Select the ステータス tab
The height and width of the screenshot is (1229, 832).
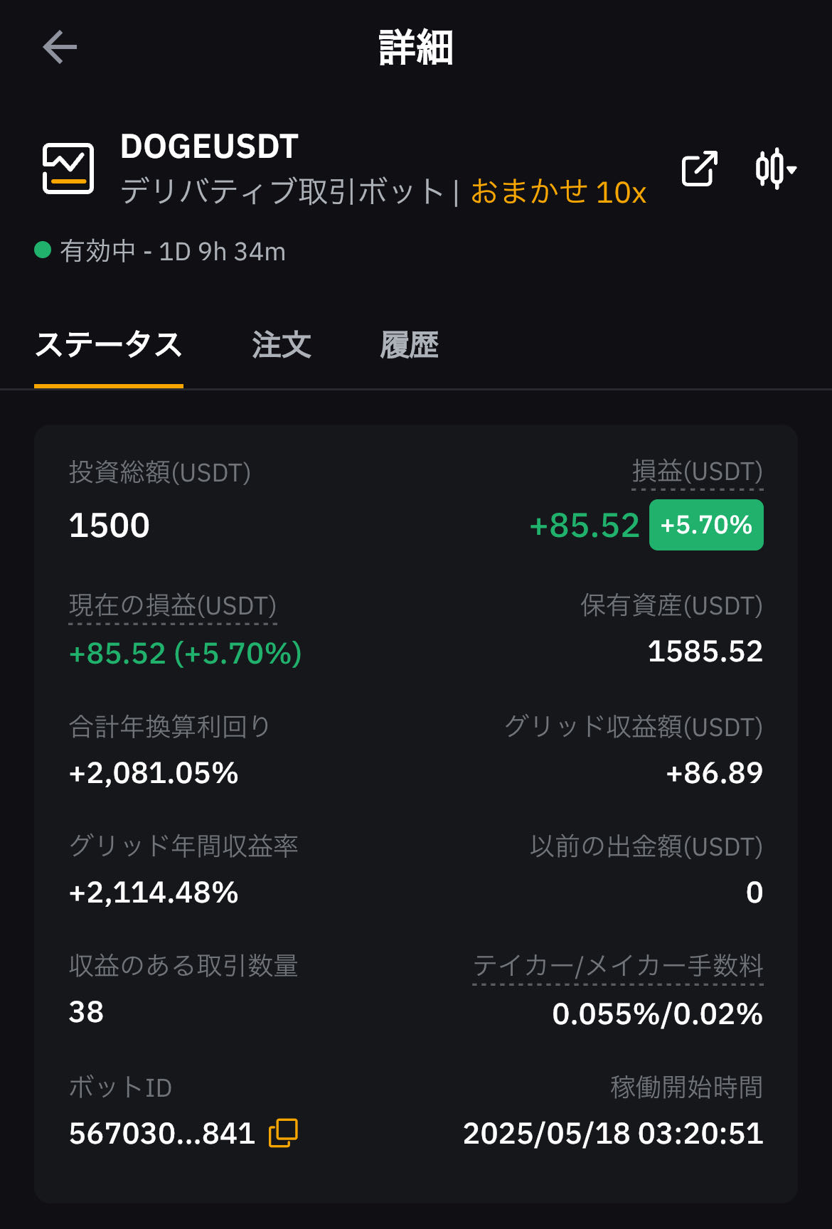coord(109,345)
